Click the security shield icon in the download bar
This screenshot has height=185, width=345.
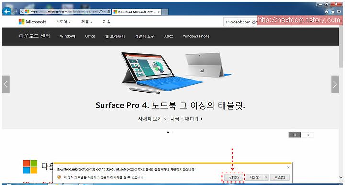click(59, 177)
